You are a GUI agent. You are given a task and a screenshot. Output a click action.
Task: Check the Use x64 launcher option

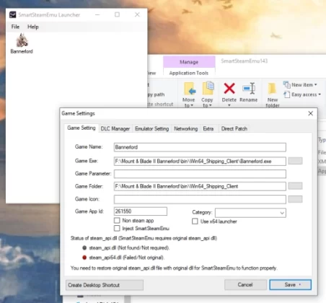click(x=195, y=221)
